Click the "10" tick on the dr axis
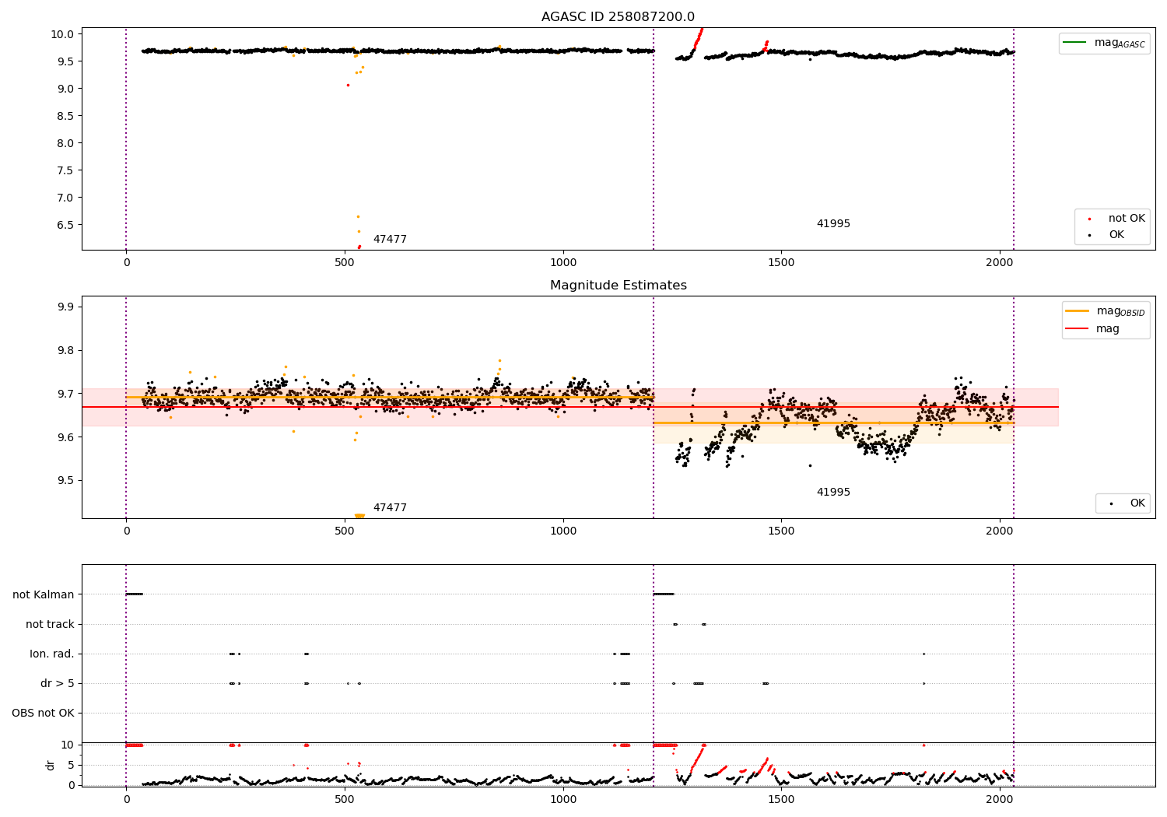The width and height of the screenshot is (1167, 817). click(x=68, y=745)
